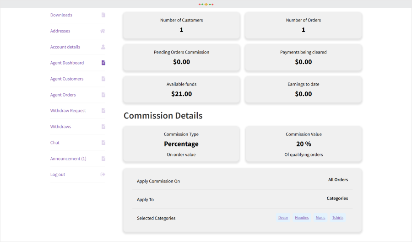Screen dimensions: 412x242
Task: View the Withdraws page
Action: [61, 127]
